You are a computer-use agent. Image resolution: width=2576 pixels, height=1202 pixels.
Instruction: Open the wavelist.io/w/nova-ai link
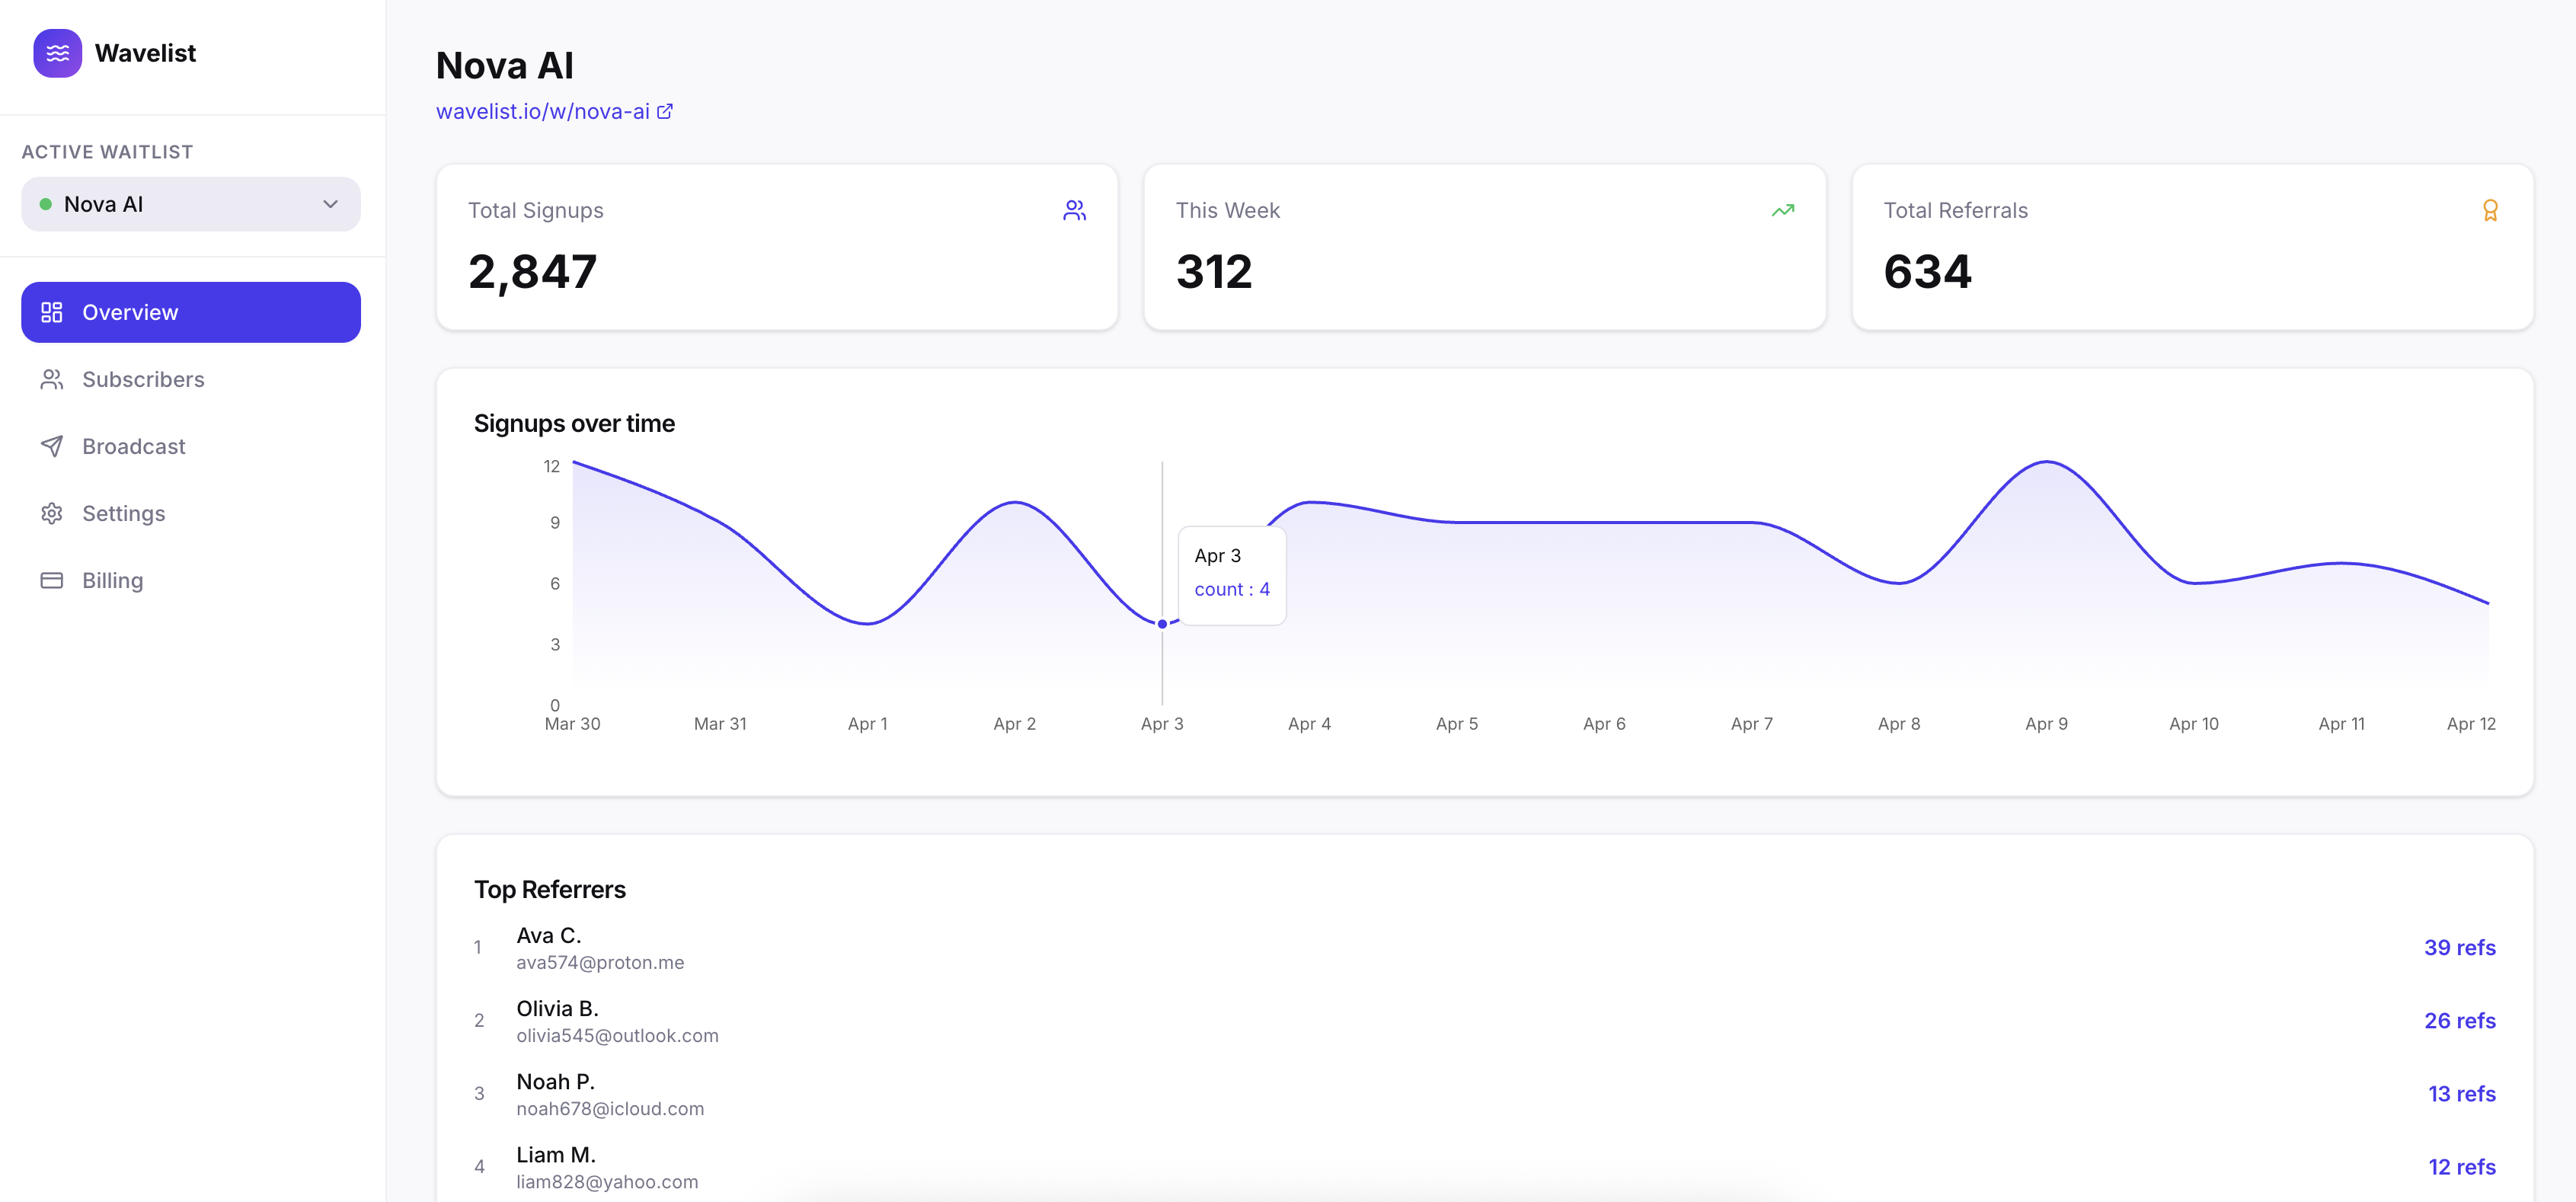543,111
